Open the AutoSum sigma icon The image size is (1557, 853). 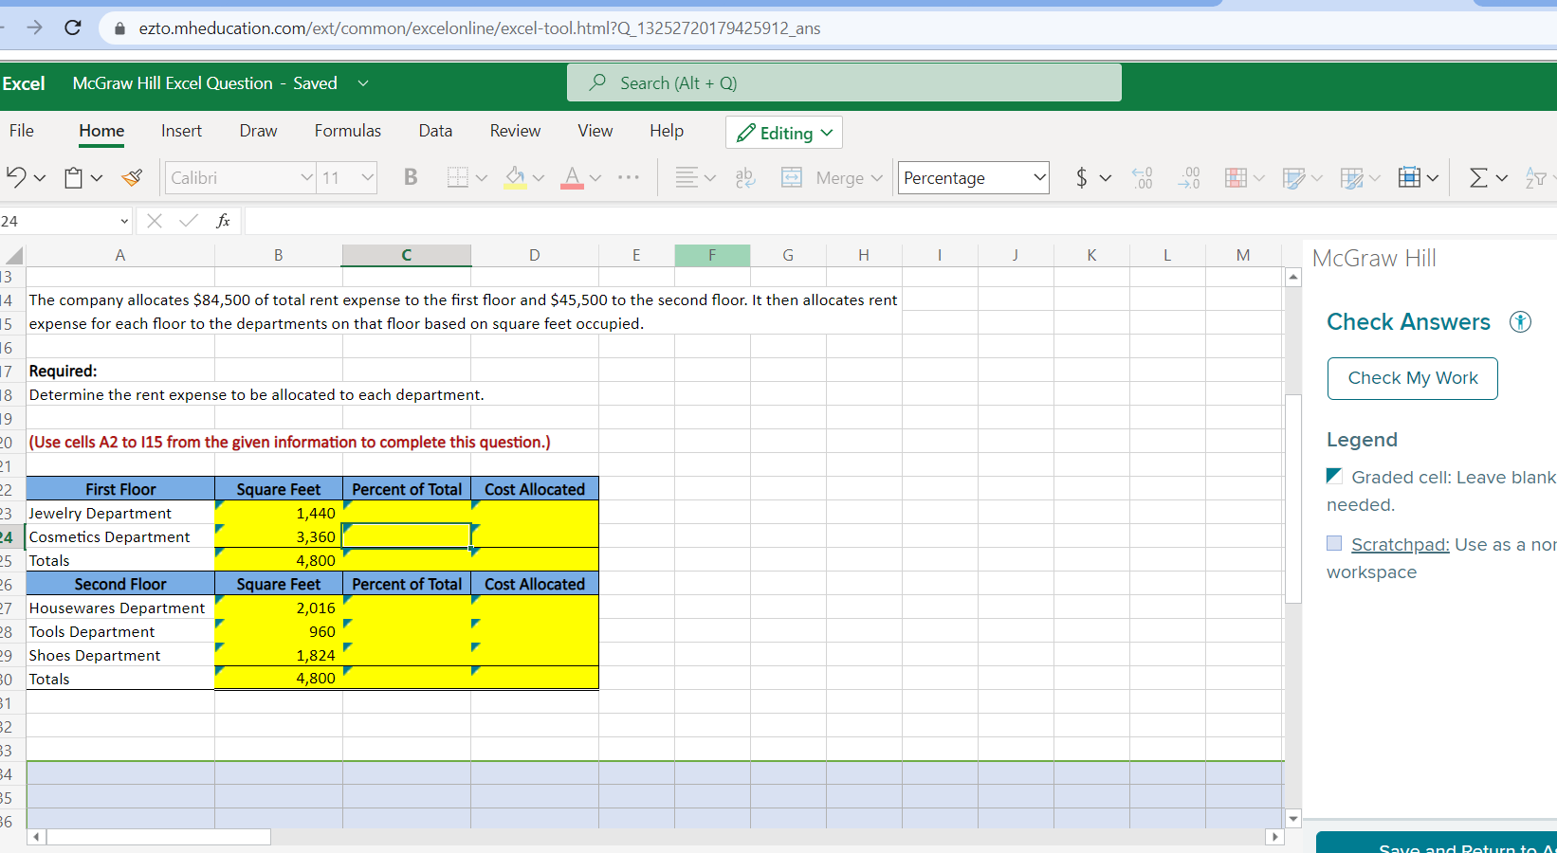pos(1479,177)
